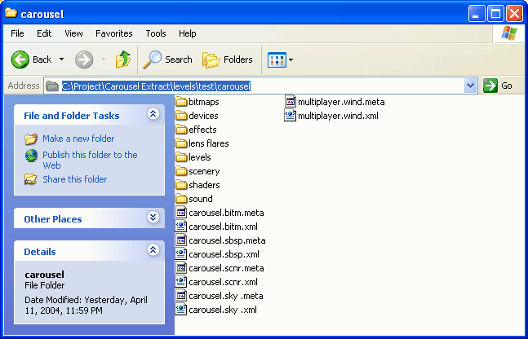Select carousel.sbsp.xml file icon

(181, 254)
